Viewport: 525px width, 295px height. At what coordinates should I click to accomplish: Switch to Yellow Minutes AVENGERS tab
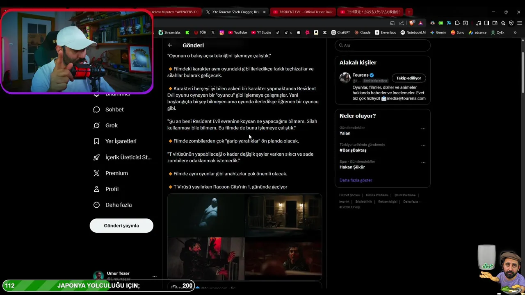click(x=176, y=12)
